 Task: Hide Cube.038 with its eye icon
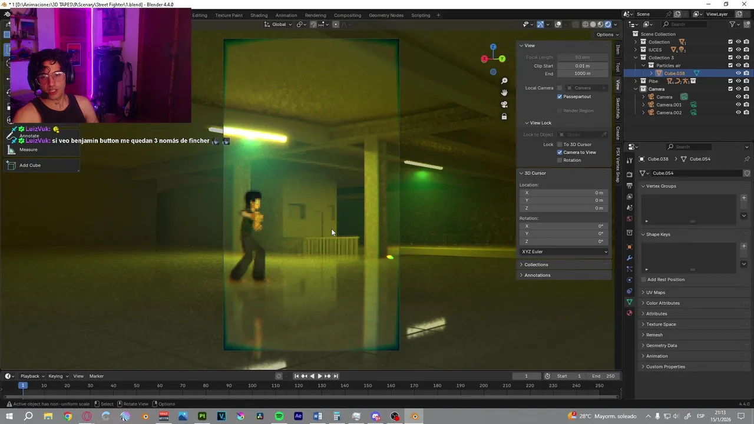coord(738,74)
